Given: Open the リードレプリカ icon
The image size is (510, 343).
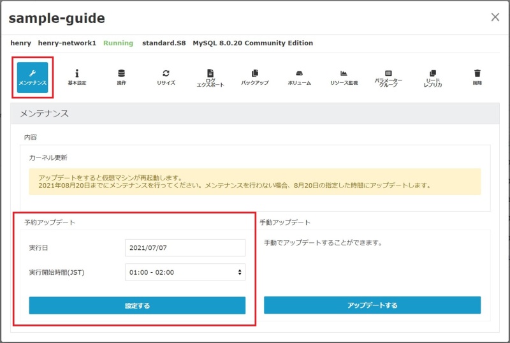Looking at the screenshot, I should [433, 78].
